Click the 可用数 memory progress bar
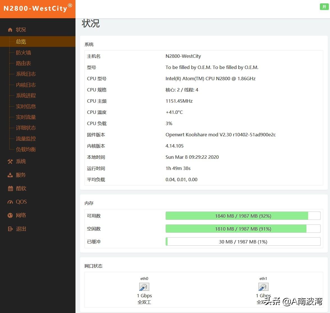The height and width of the screenshot is (313, 330). (x=243, y=216)
